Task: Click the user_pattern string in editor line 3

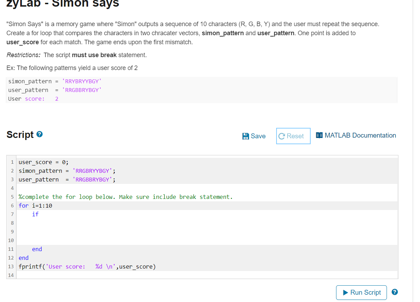Action: [92, 179]
